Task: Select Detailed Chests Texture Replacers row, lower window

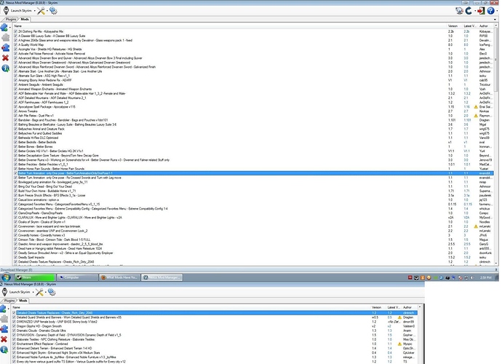Action: pyautogui.click(x=215, y=313)
